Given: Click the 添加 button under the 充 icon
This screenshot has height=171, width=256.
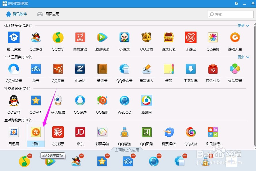Looking at the screenshot, I should click(x=36, y=144).
